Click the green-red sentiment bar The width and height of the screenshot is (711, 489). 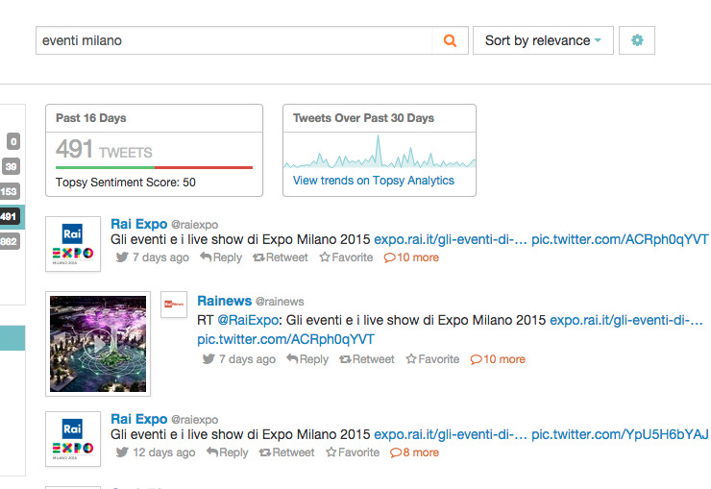pyautogui.click(x=154, y=168)
